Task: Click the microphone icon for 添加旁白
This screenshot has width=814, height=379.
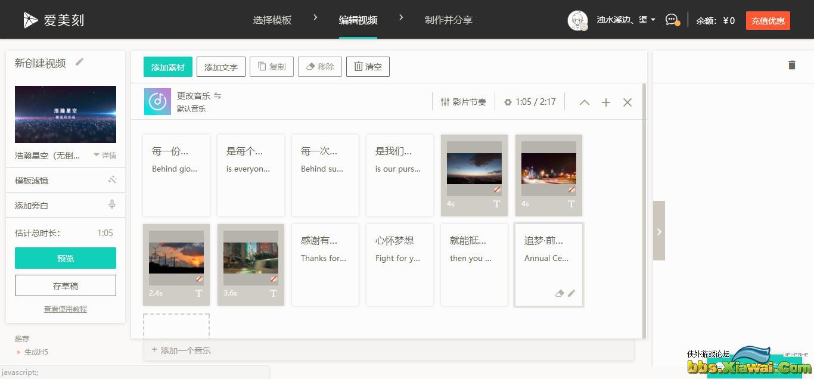Action: coord(111,205)
